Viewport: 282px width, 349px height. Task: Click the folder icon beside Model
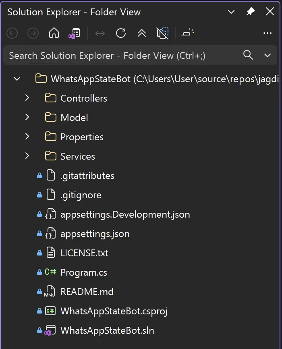(51, 117)
